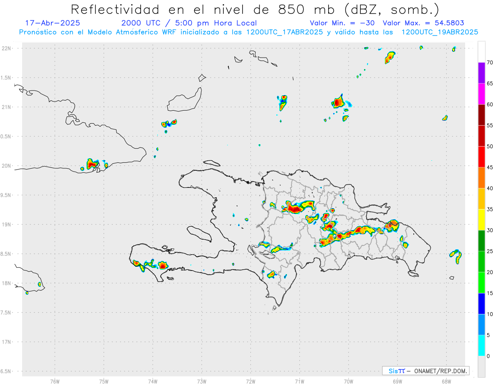This screenshot has width=501, height=387.
Task: Click the colorbar label '0'
Action: 488,356
